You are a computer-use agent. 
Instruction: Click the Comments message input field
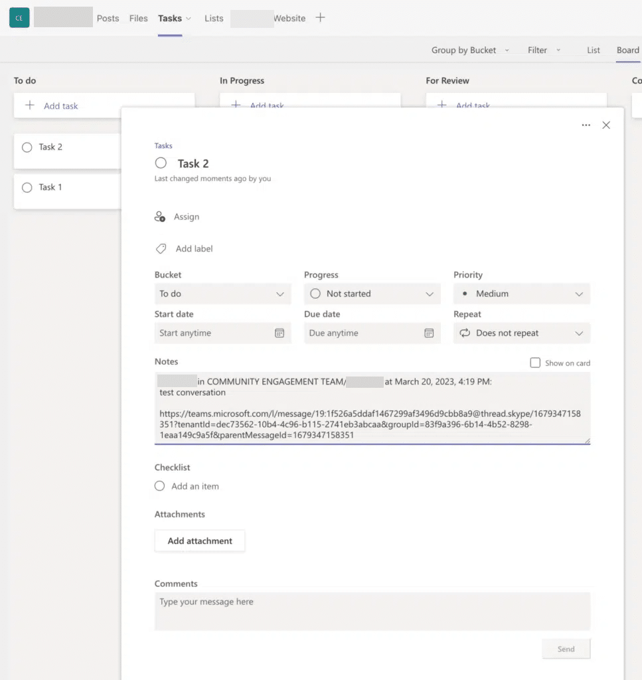pyautogui.click(x=372, y=611)
